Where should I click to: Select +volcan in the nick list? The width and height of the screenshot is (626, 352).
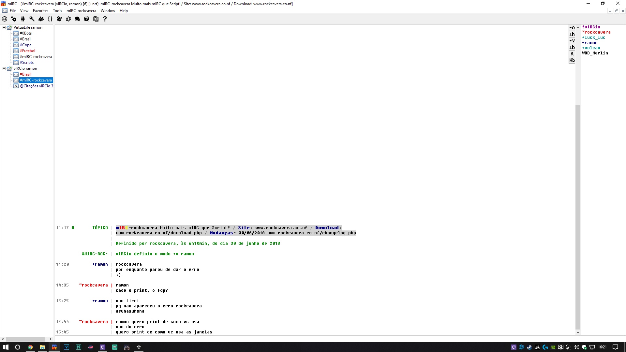pyautogui.click(x=591, y=48)
